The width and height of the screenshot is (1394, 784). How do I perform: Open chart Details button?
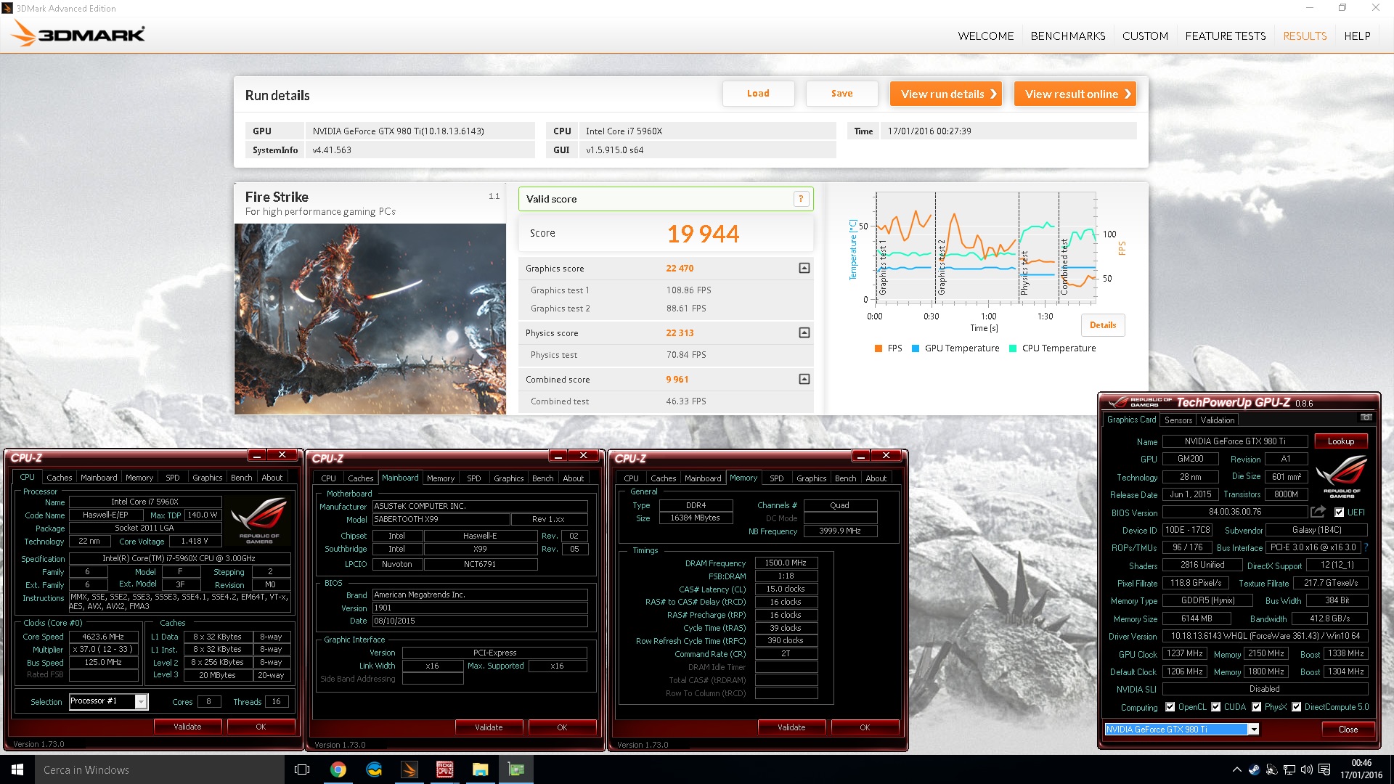[x=1103, y=325]
